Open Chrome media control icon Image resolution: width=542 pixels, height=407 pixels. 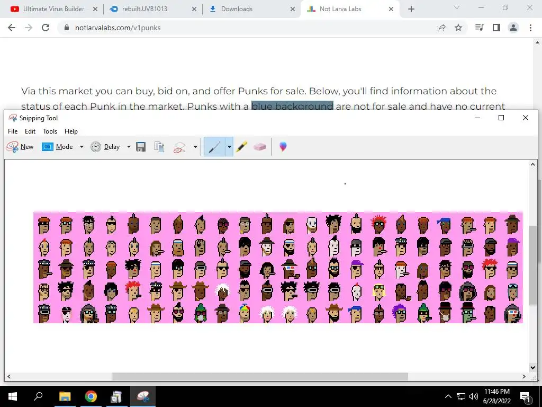point(479,28)
